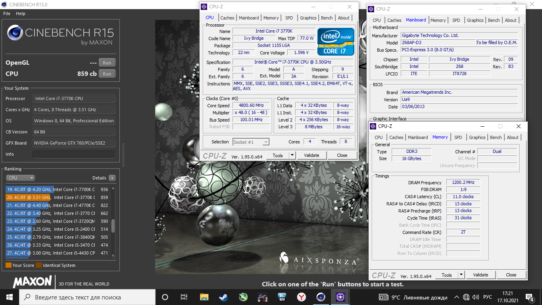Expand ranking Details arrow button
Viewport: 542px width, 305px height.
coord(112,178)
